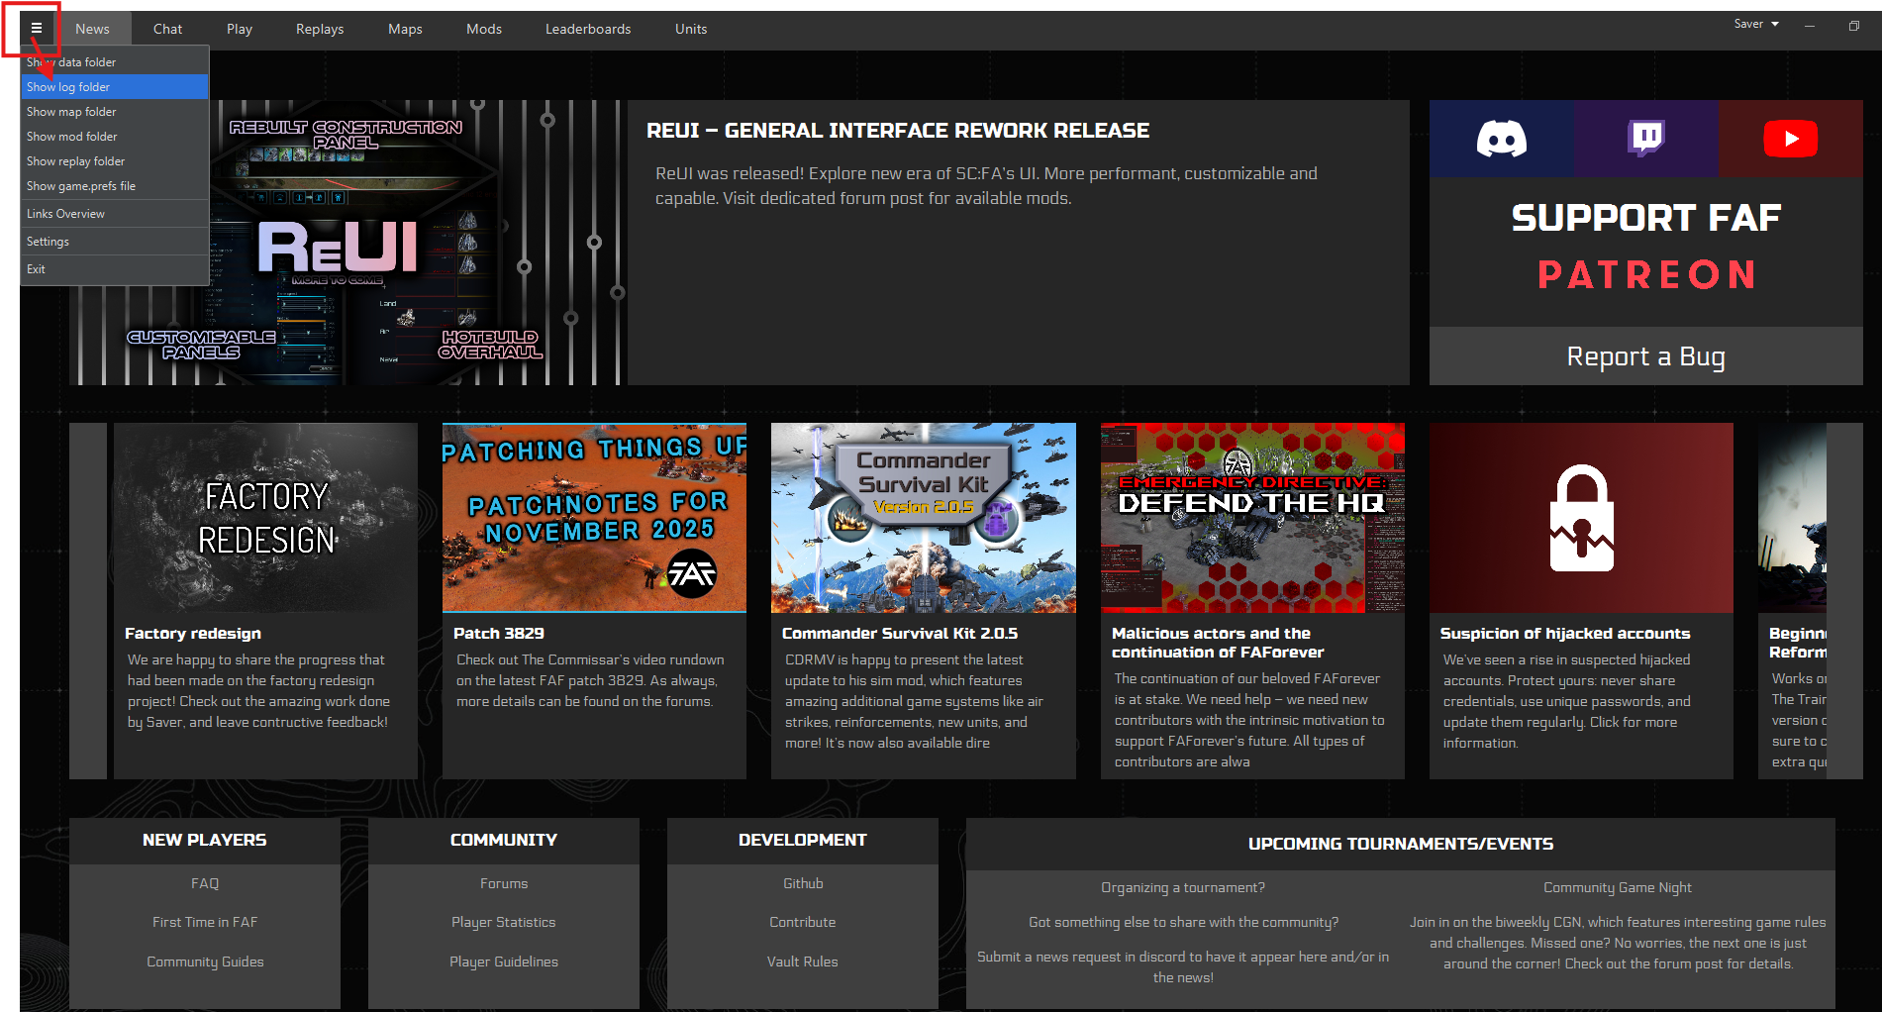Open the Factory Redesign news thumbnail
The width and height of the screenshot is (1882, 1012).
click(x=265, y=518)
